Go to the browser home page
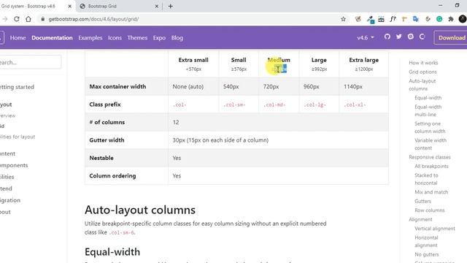 pos(28,19)
